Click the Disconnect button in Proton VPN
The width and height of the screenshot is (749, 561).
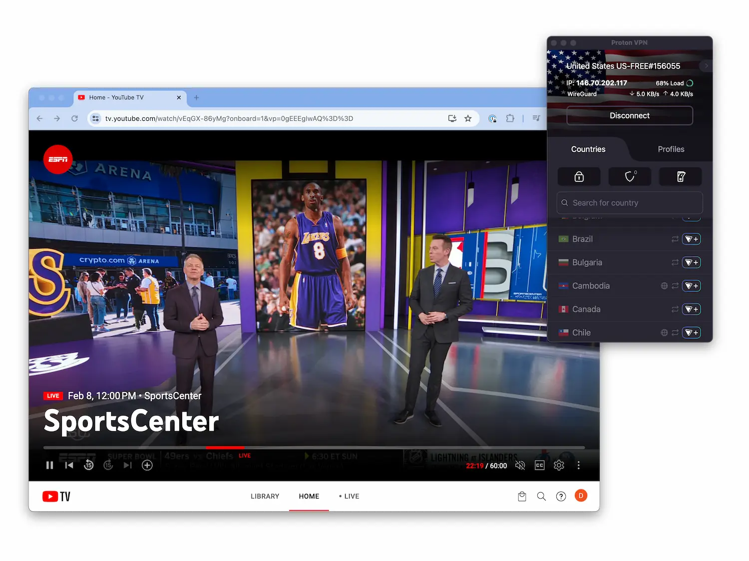[629, 115]
